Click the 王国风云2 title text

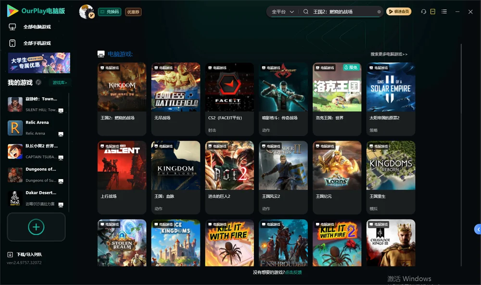point(271,196)
